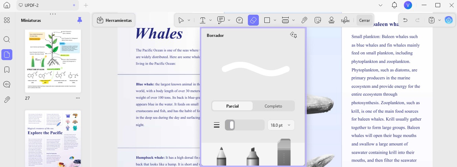Toggle the eraser tool in toolbar
This screenshot has width=457, height=167.
(253, 20)
